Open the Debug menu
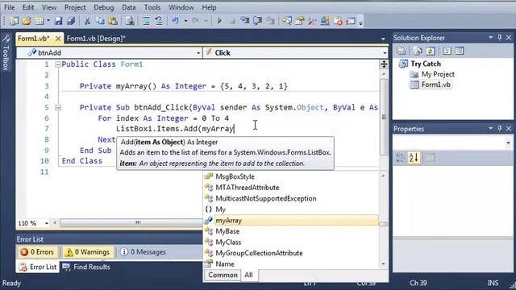This screenshot has height=290, width=516. 104,7
